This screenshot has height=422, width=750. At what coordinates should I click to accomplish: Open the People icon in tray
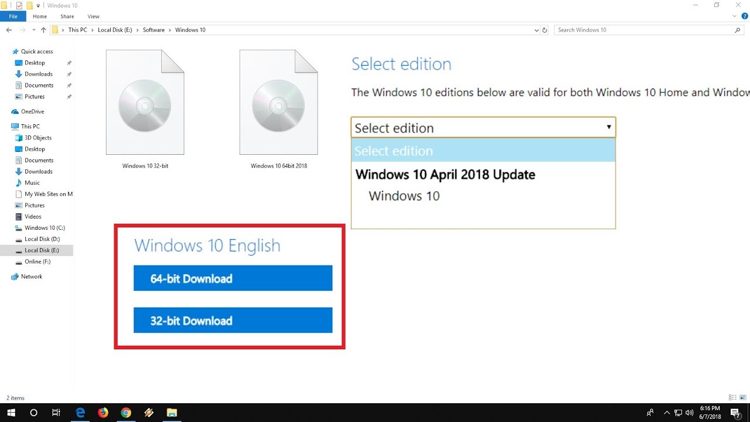coord(650,413)
